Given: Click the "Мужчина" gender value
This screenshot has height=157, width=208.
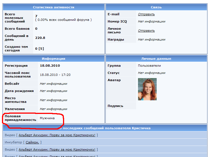Looking at the screenshot, I should click(47, 118).
